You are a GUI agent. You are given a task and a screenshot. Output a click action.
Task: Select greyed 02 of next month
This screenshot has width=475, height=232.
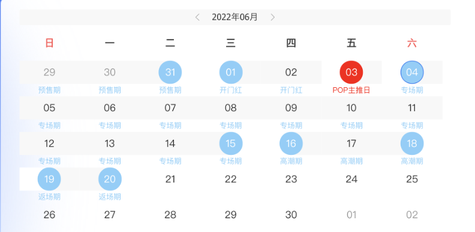[412, 215]
